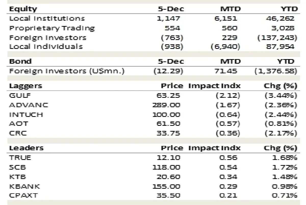Select the Local Institutions row label

pyautogui.click(x=47, y=19)
